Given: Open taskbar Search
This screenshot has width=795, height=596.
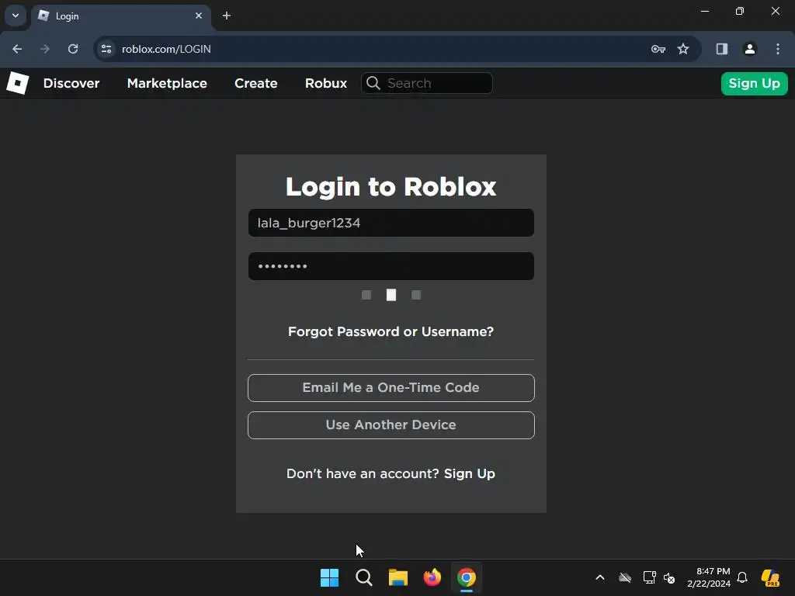Looking at the screenshot, I should click(364, 577).
